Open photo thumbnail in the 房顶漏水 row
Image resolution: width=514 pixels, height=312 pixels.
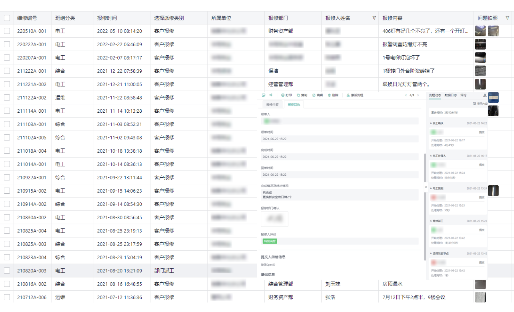[x=480, y=284]
